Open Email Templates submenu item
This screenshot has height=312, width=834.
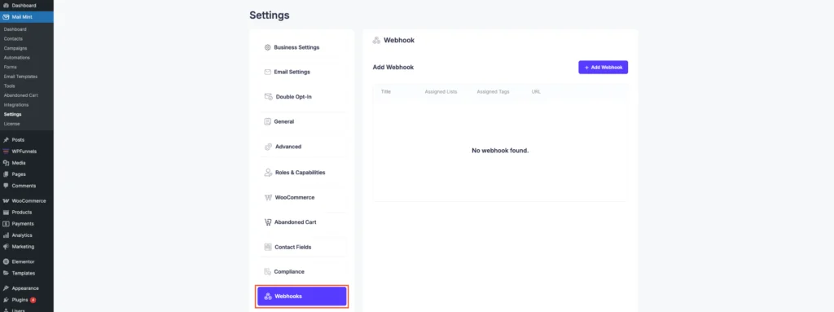tap(20, 77)
